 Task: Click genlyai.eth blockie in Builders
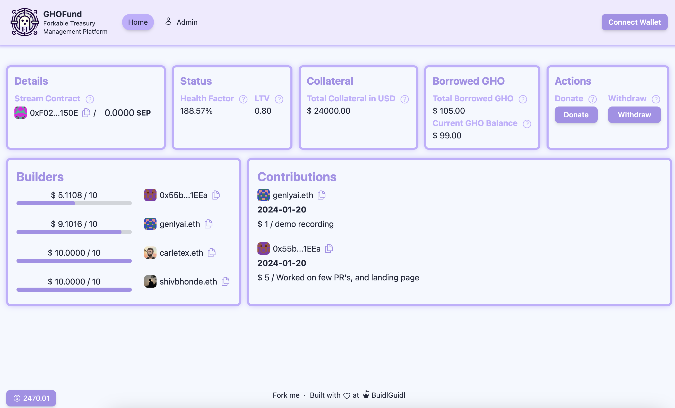[150, 224]
